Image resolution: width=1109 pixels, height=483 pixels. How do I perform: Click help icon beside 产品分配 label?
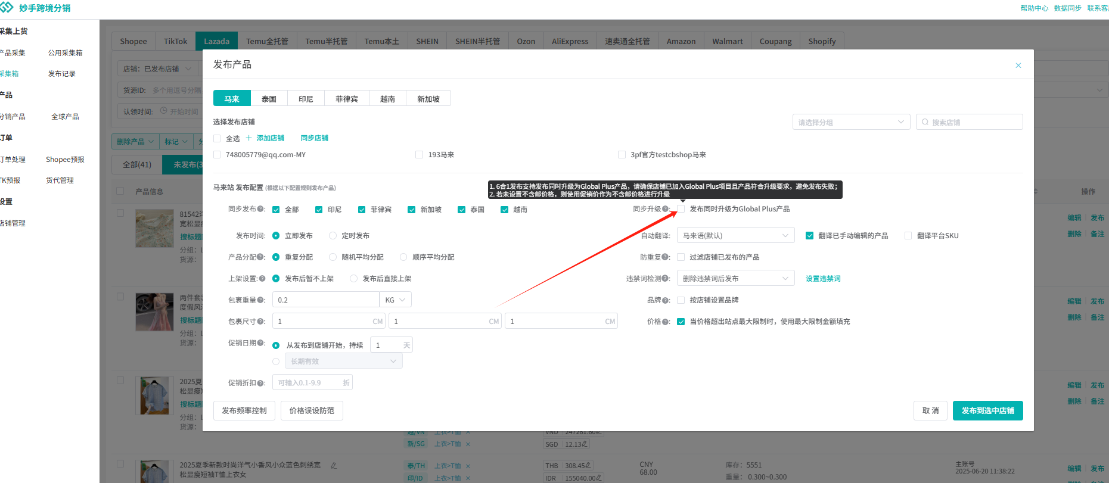point(260,257)
